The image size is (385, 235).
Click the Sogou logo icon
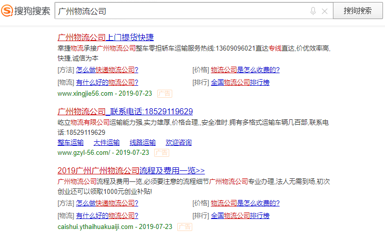coord(9,11)
